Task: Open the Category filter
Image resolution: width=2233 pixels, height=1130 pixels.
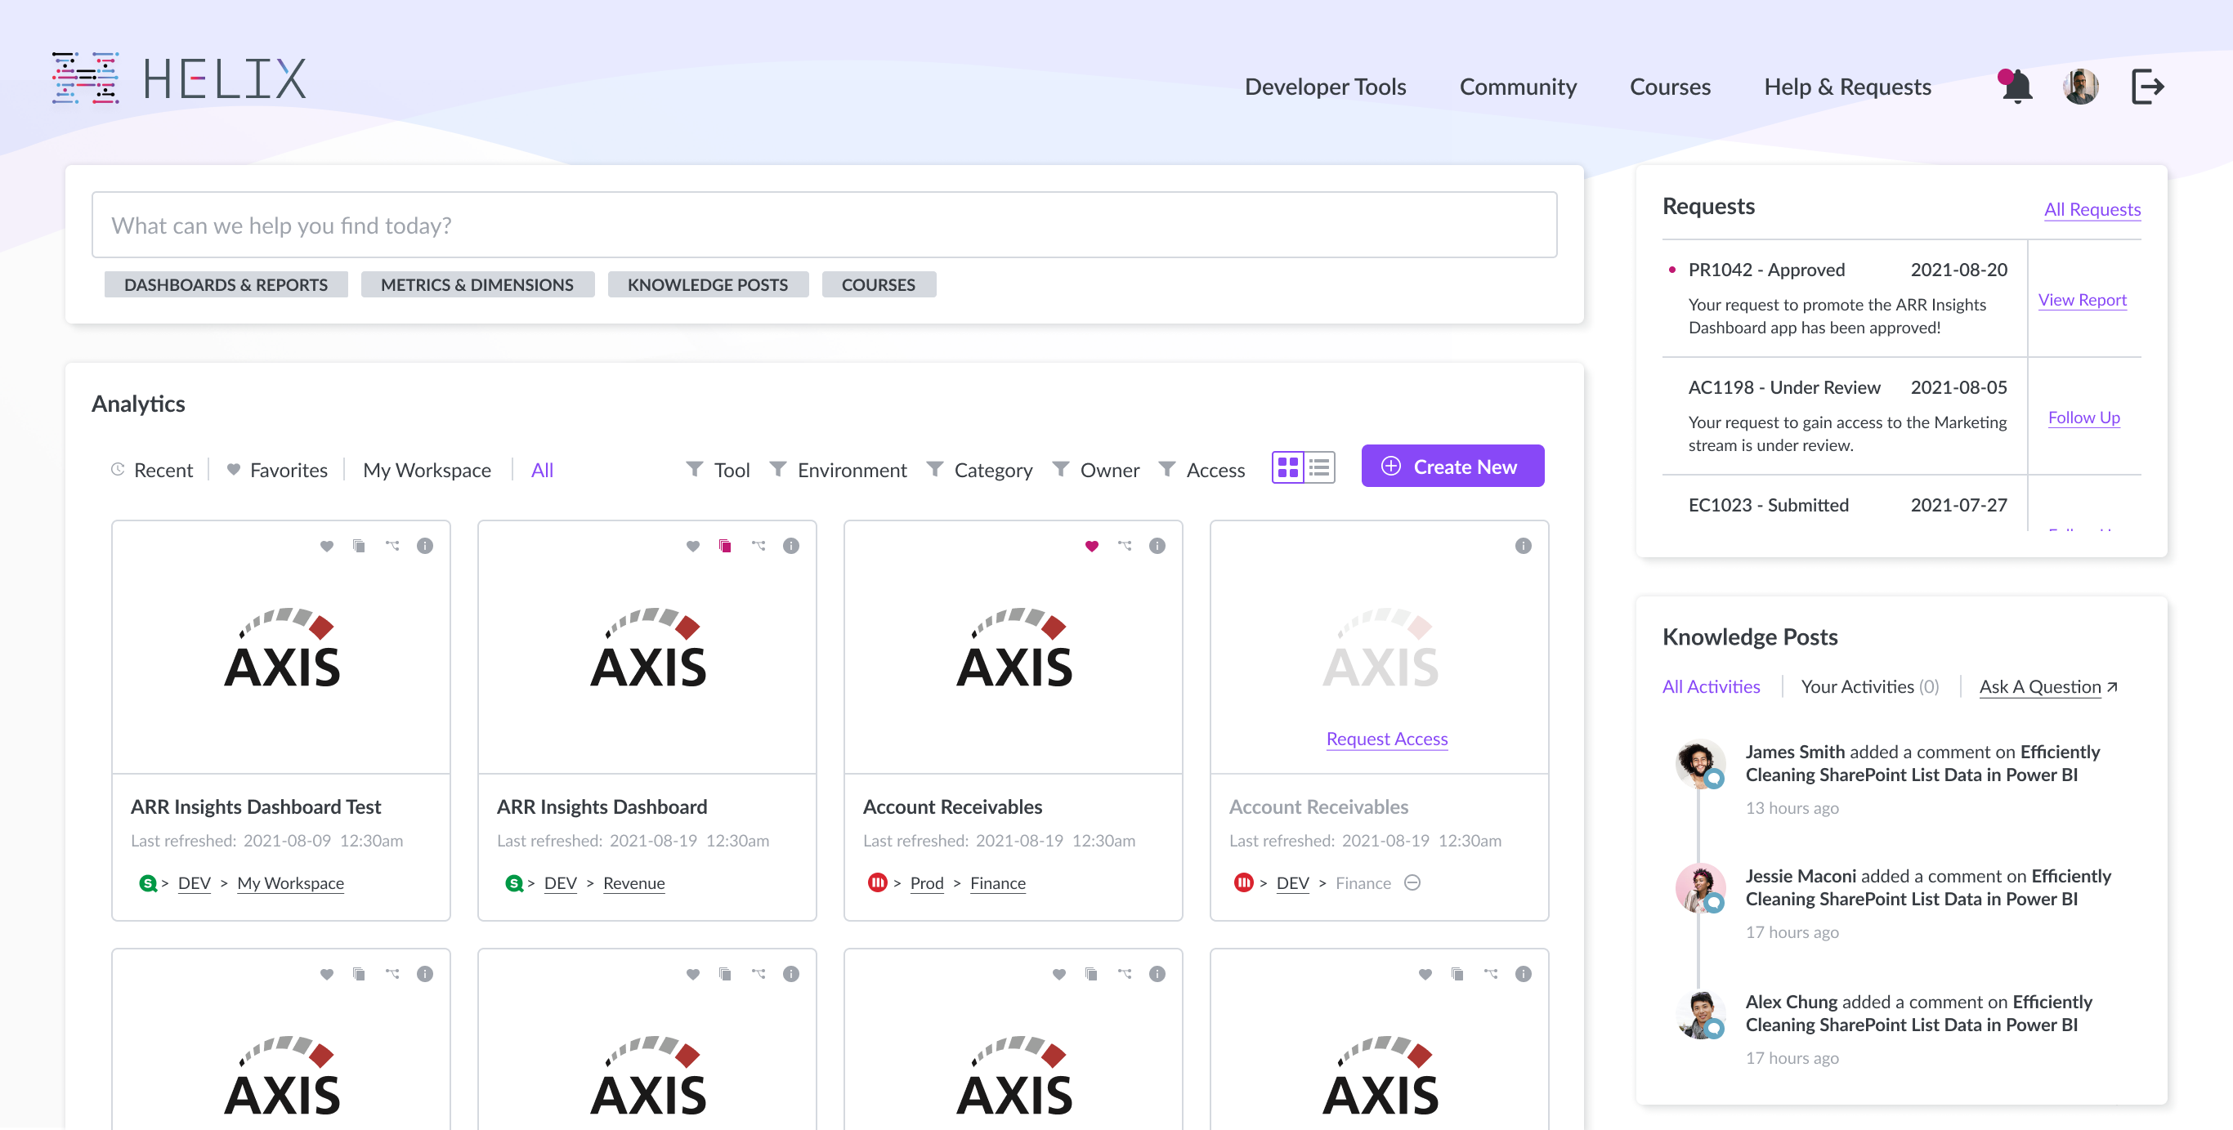Action: [978, 470]
